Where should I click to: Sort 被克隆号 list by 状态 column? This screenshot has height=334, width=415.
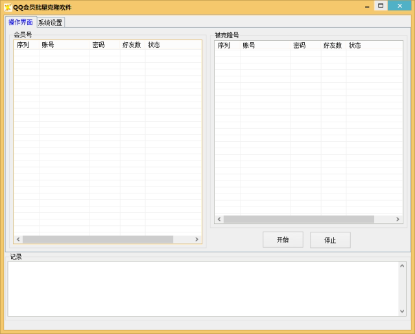tap(374, 45)
